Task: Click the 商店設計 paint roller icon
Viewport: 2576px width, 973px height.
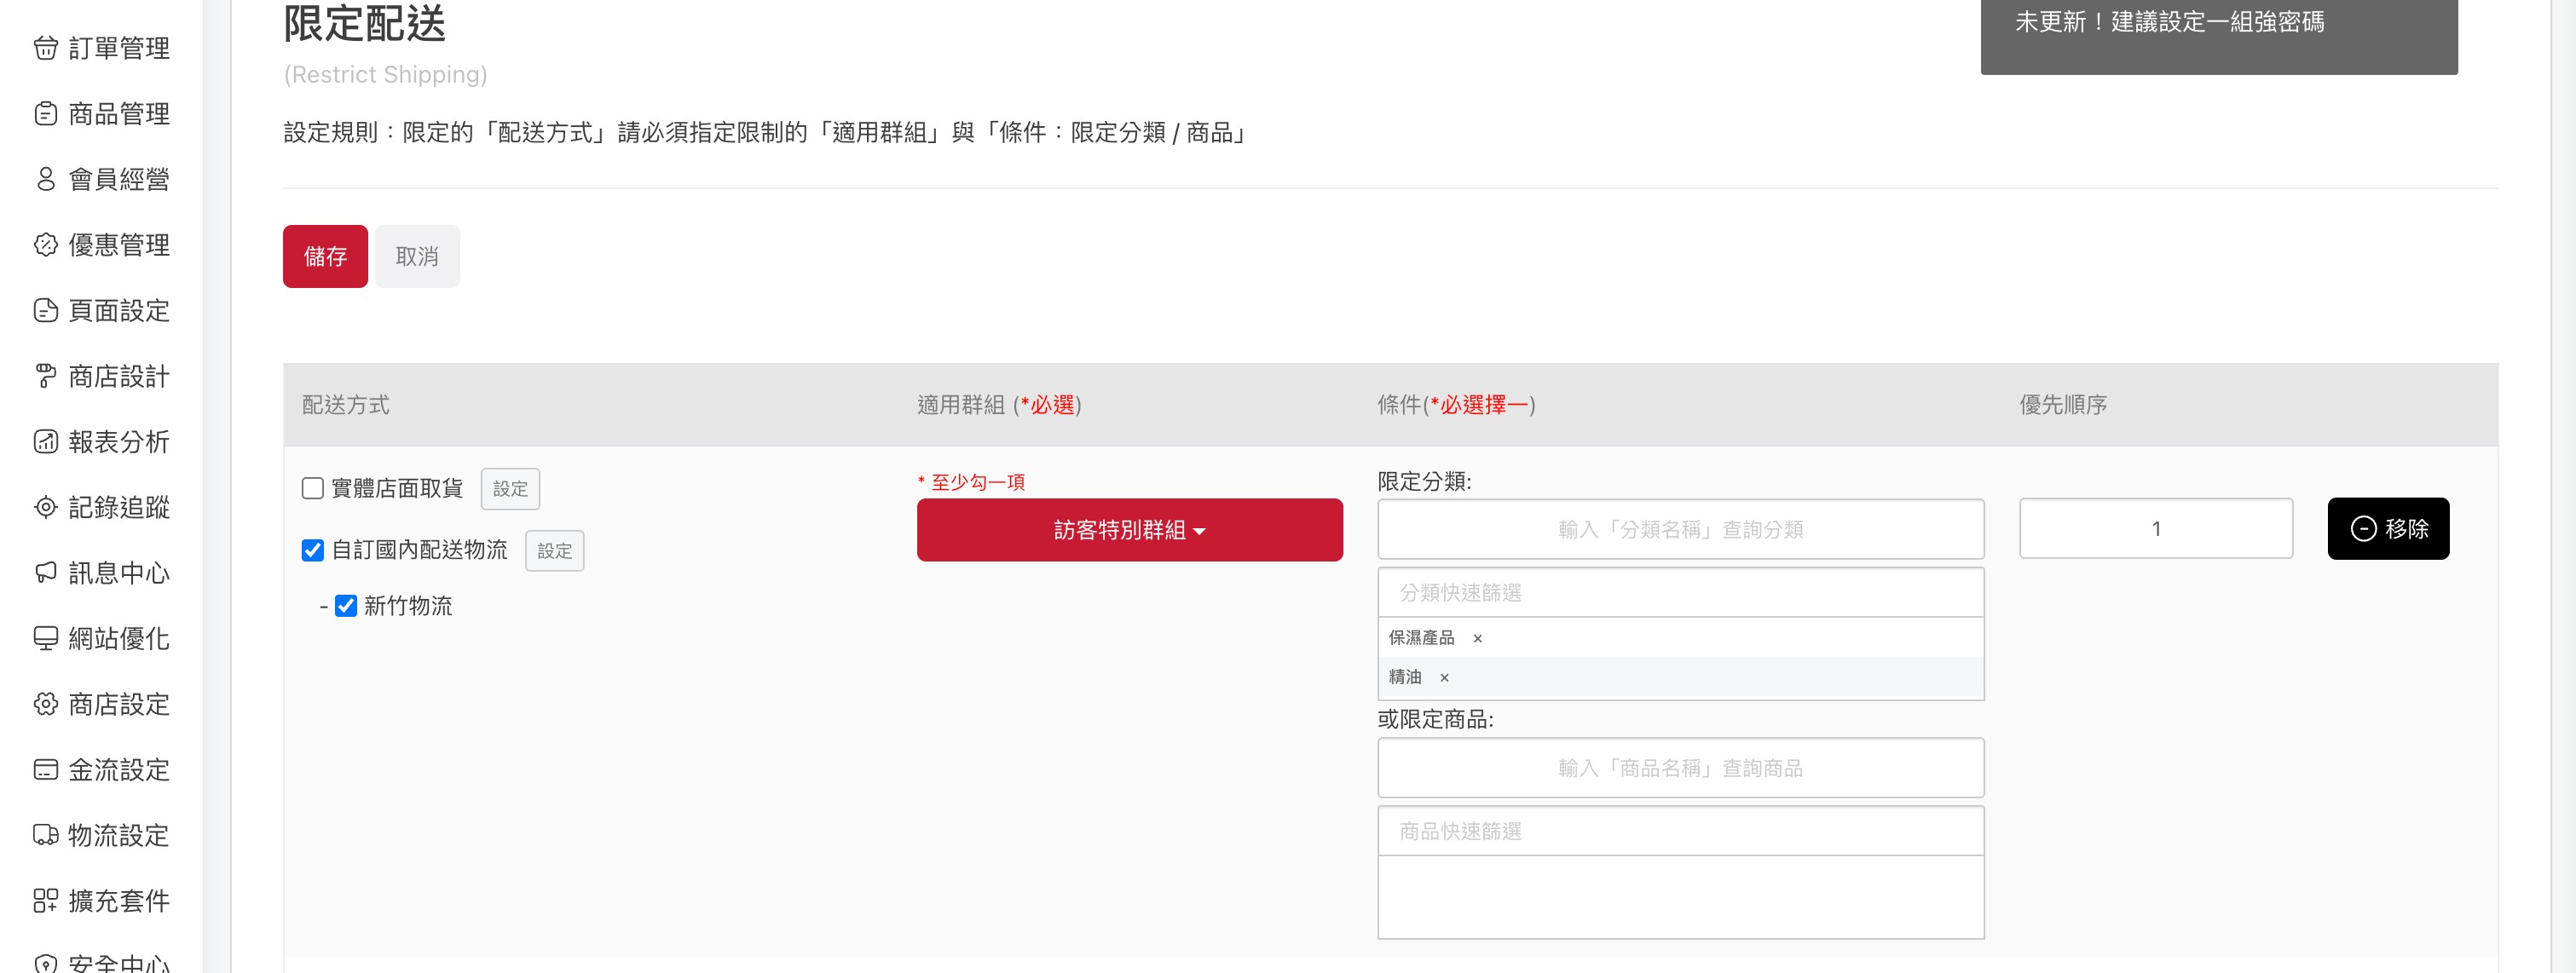Action: [x=46, y=376]
